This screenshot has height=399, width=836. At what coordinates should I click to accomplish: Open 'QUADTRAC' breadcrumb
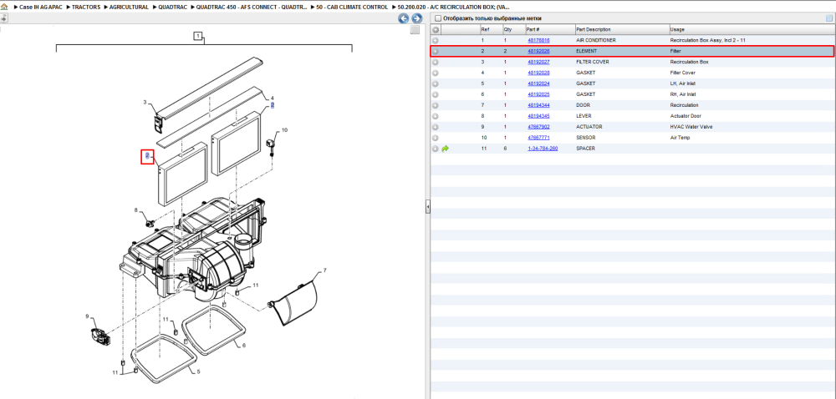tap(173, 7)
